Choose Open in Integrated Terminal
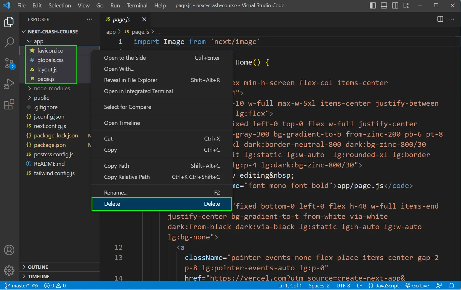The width and height of the screenshot is (461, 290). (162, 91)
